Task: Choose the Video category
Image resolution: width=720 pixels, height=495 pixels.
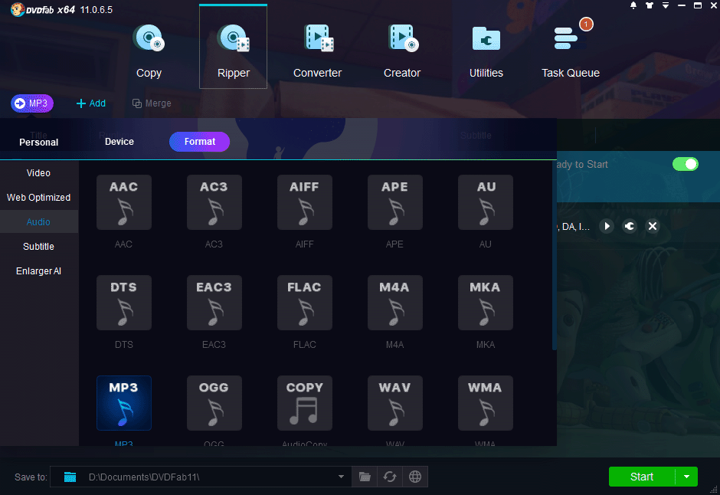Action: click(38, 173)
